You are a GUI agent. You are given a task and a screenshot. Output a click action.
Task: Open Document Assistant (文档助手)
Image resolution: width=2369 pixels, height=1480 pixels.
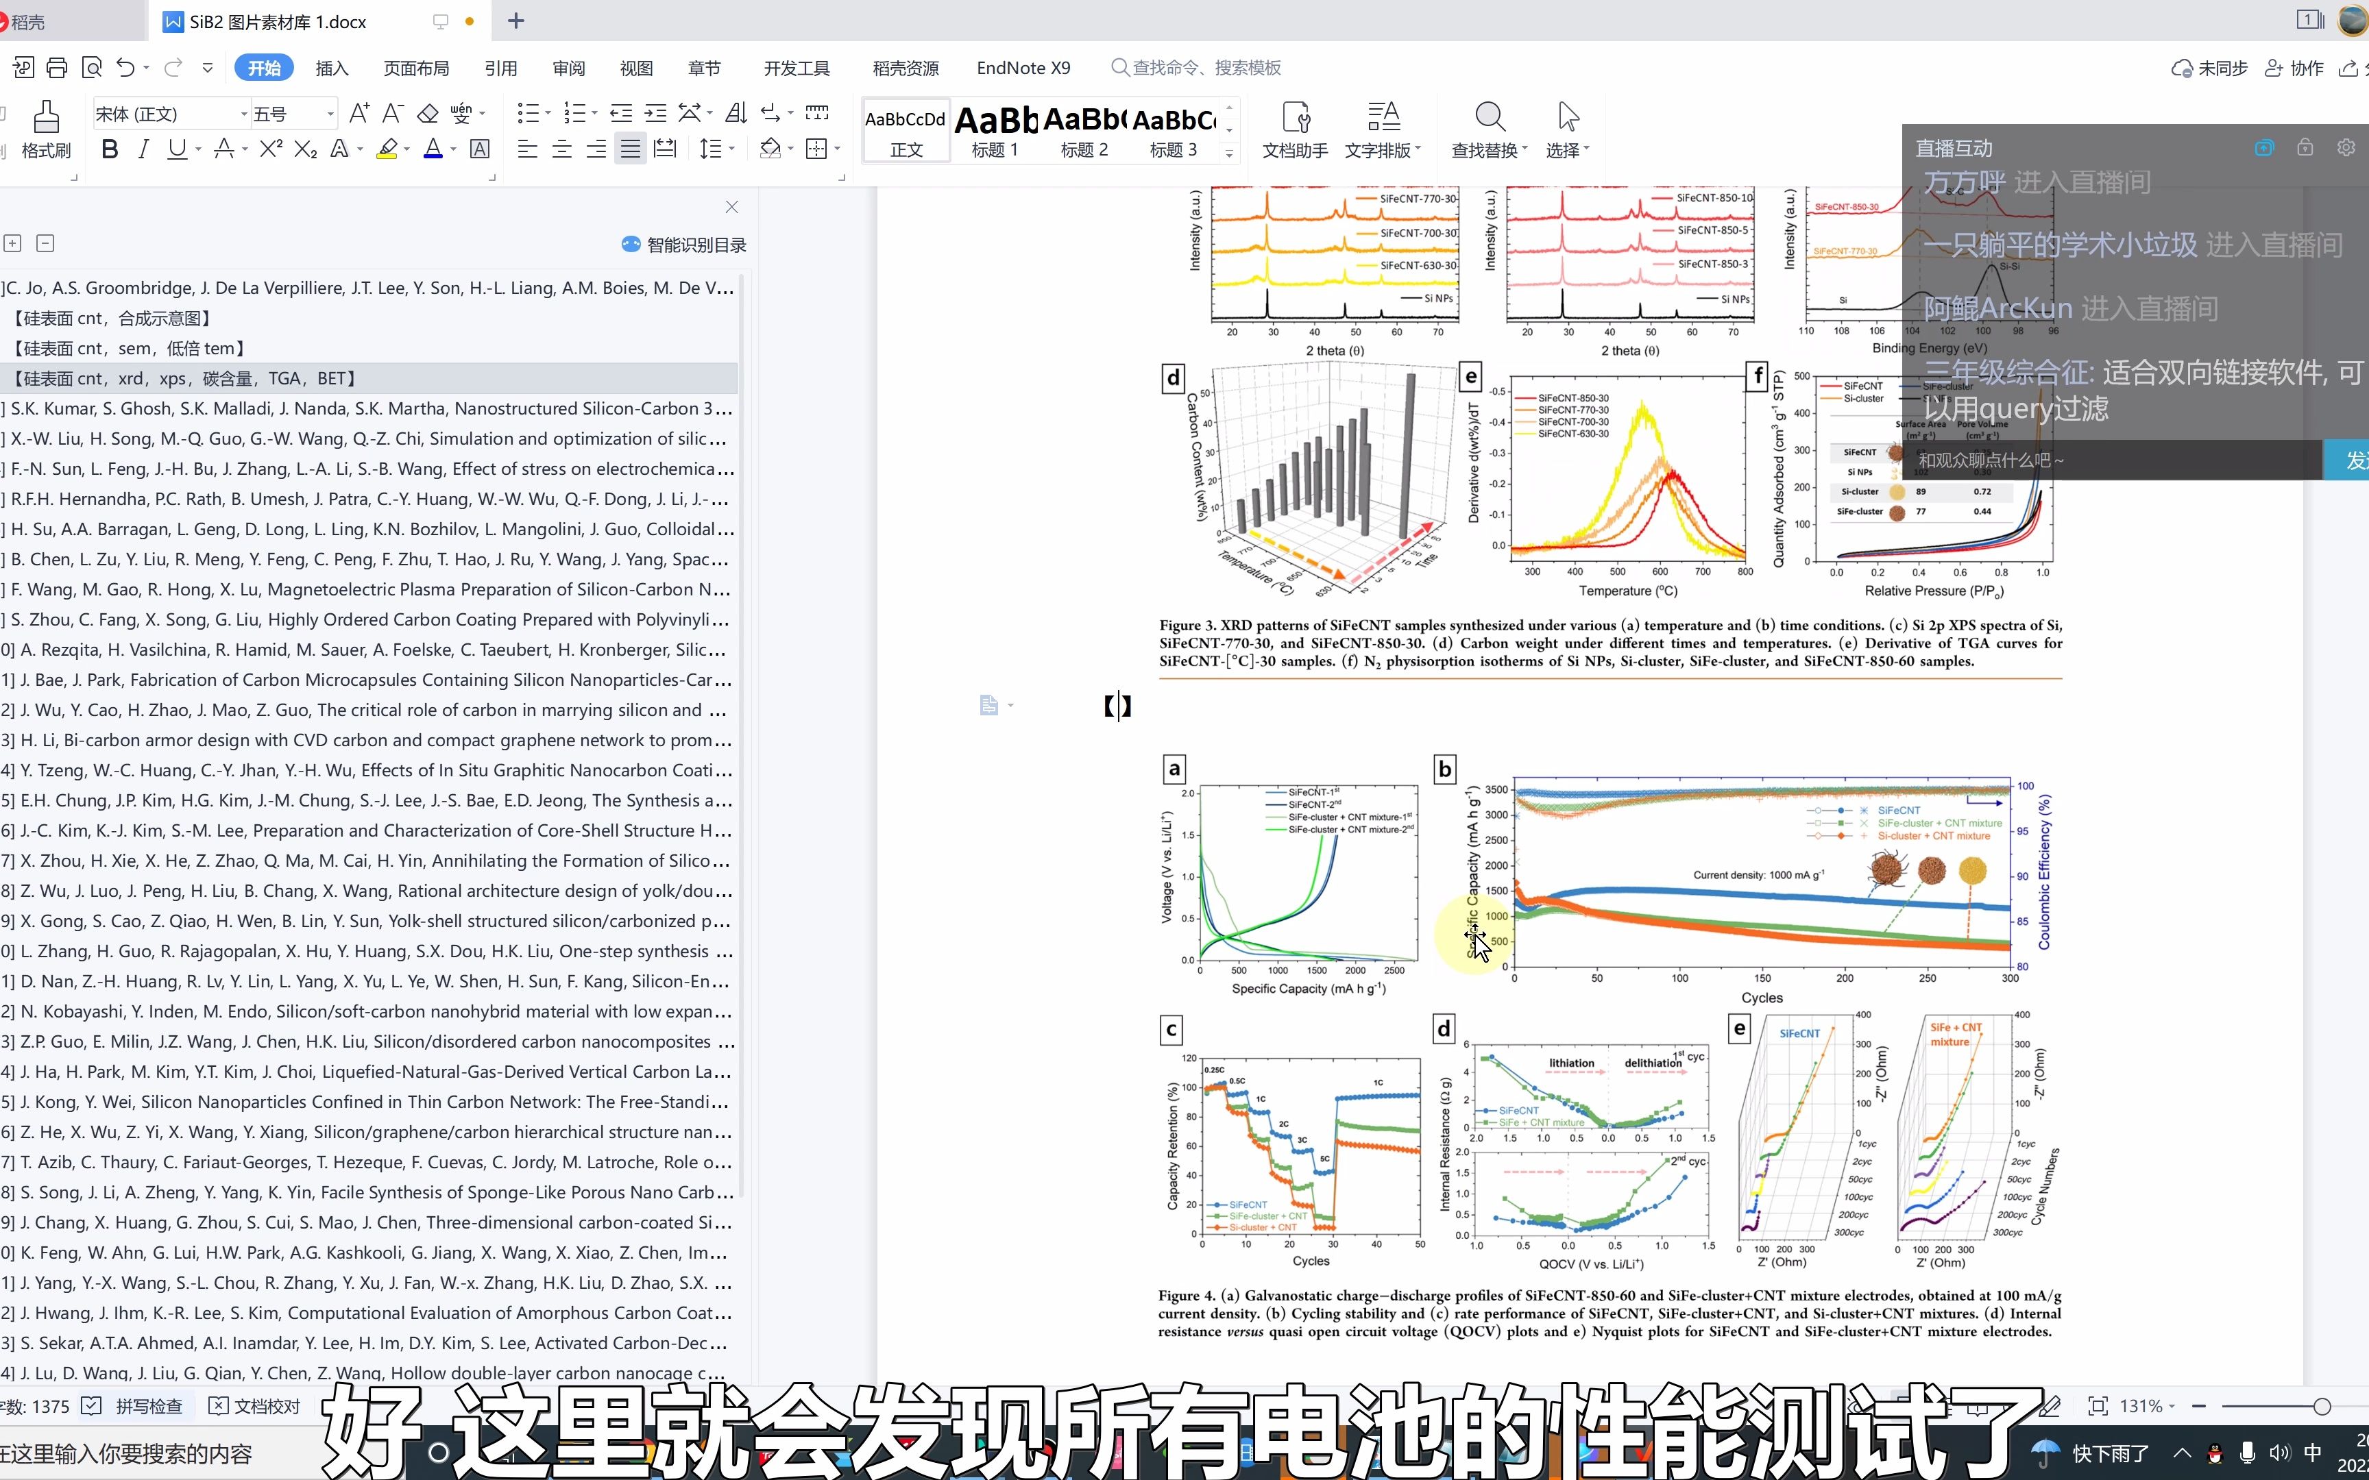[1295, 129]
